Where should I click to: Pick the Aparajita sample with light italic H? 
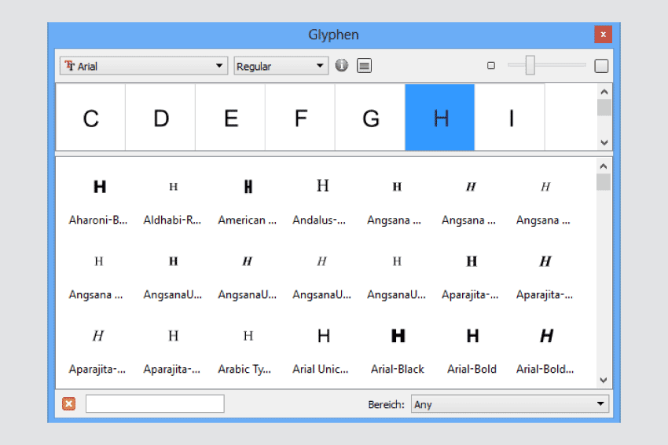tap(98, 351)
